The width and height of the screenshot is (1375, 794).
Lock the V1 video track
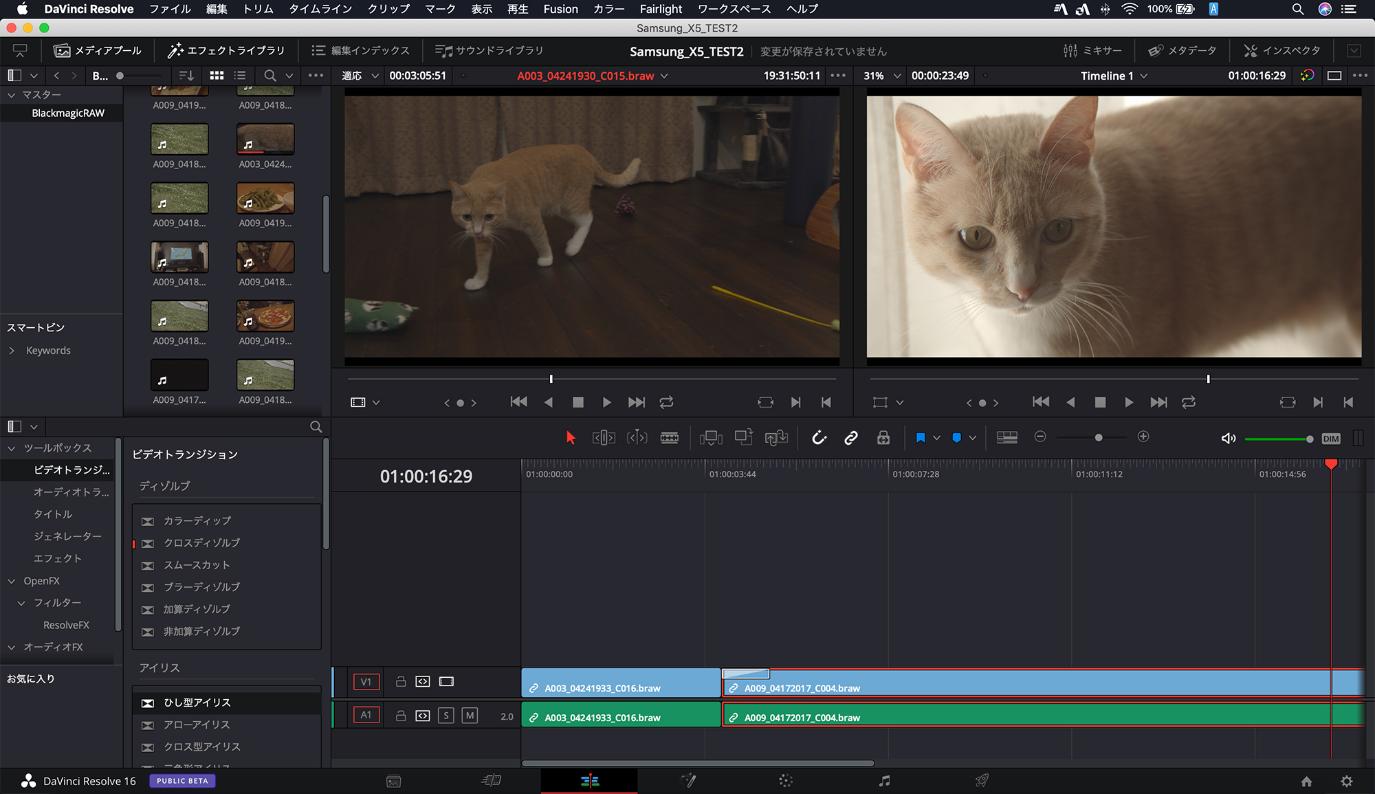tap(401, 681)
